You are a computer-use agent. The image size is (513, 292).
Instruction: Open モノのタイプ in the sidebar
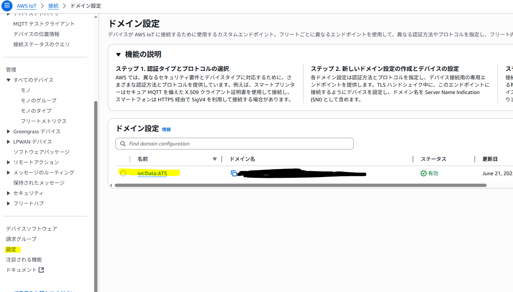click(36, 111)
